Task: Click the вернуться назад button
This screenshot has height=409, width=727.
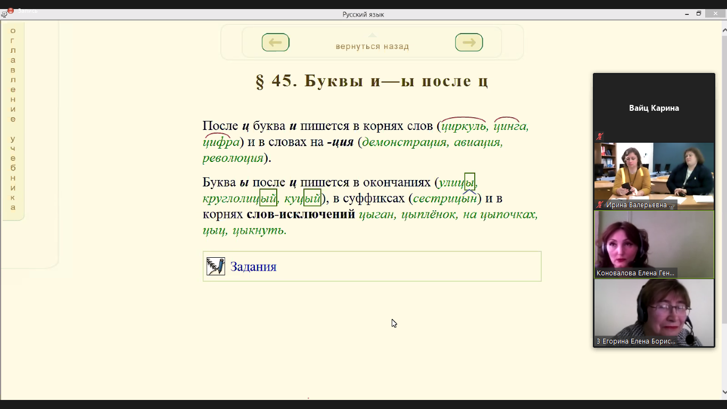Action: (x=372, y=46)
